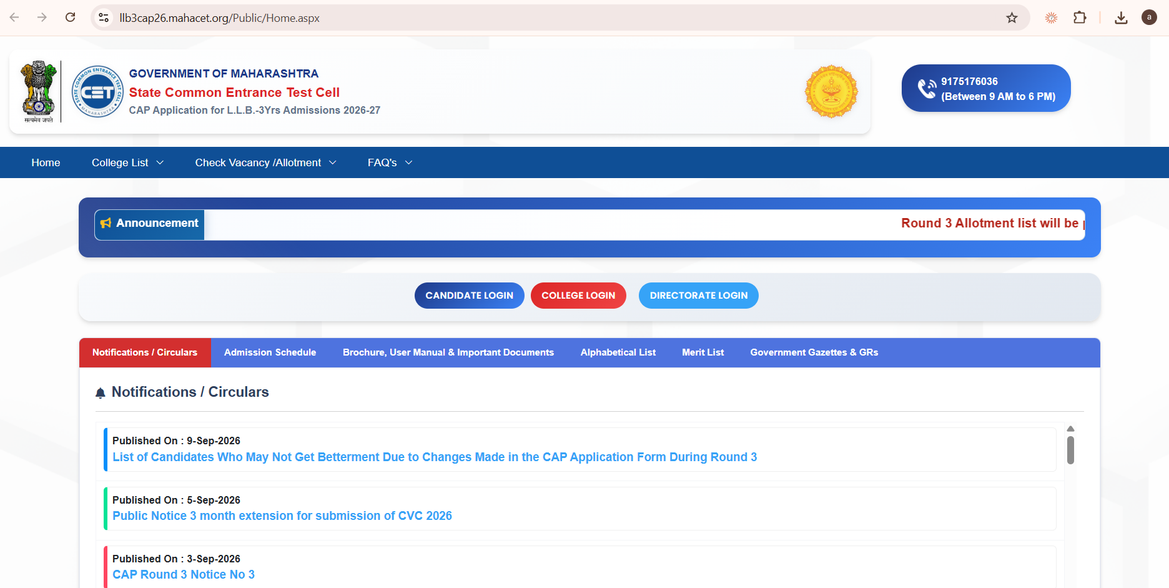Image resolution: width=1169 pixels, height=588 pixels.
Task: Open the Home menu item
Action: point(46,162)
